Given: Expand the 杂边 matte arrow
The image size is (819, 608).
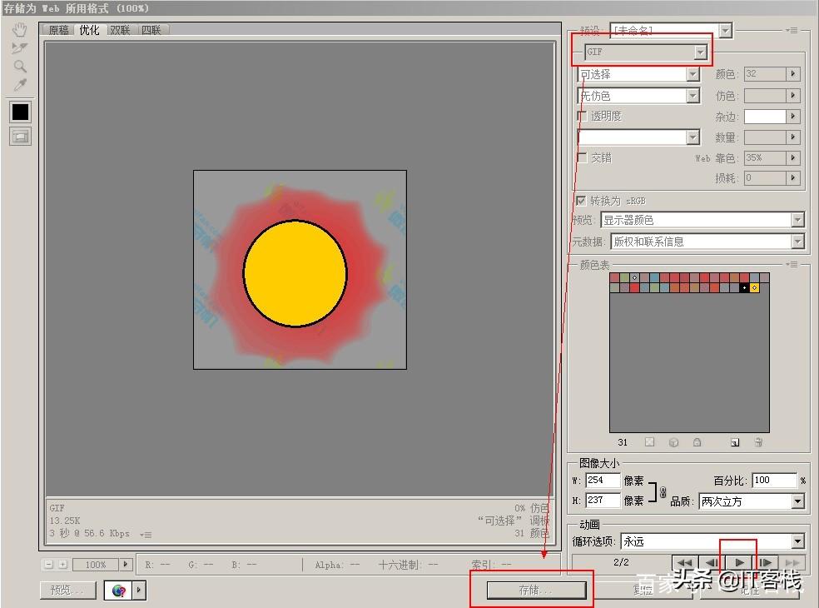Looking at the screenshot, I should click(793, 116).
